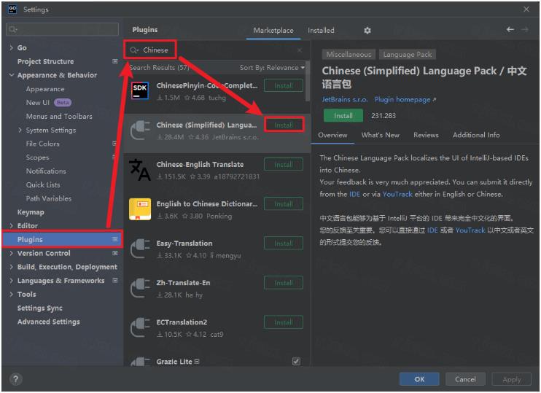
Task: Collapse the Appearance & Behavior node
Action: [12, 75]
